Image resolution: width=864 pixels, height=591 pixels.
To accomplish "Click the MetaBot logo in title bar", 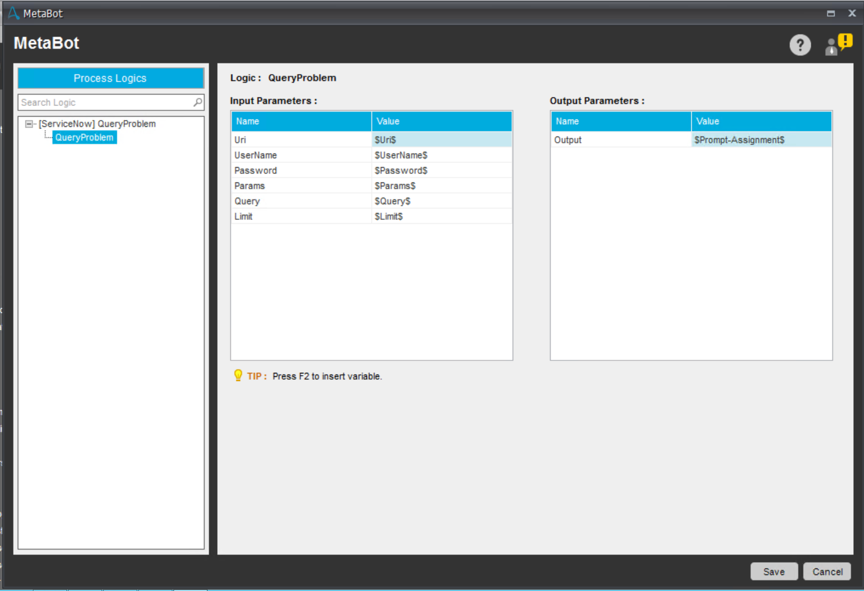I will point(13,13).
